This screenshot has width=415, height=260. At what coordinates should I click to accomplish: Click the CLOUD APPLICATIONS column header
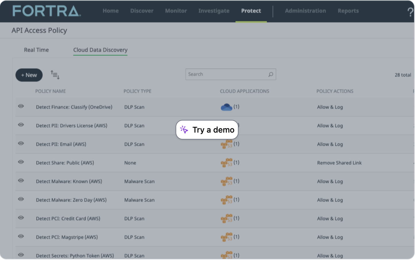245,91
